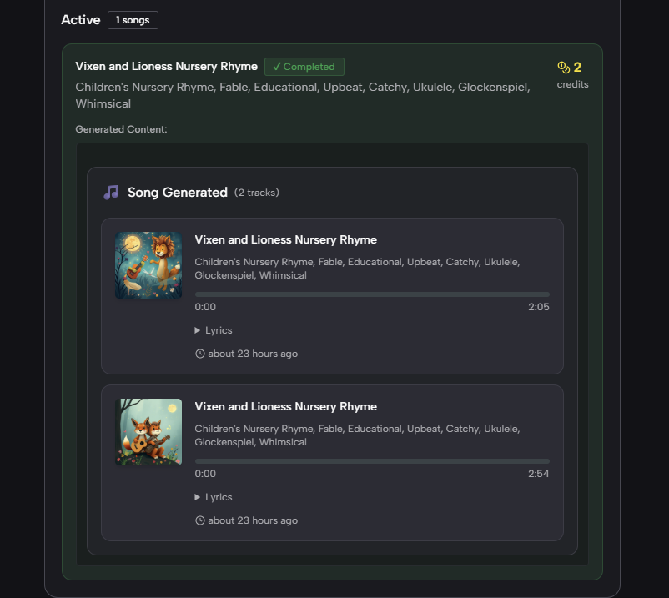Seek in the first track's progress bar
The height and width of the screenshot is (598, 669).
372,294
